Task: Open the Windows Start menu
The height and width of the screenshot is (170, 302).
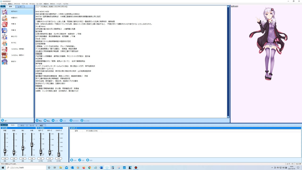Action: tap(3, 168)
